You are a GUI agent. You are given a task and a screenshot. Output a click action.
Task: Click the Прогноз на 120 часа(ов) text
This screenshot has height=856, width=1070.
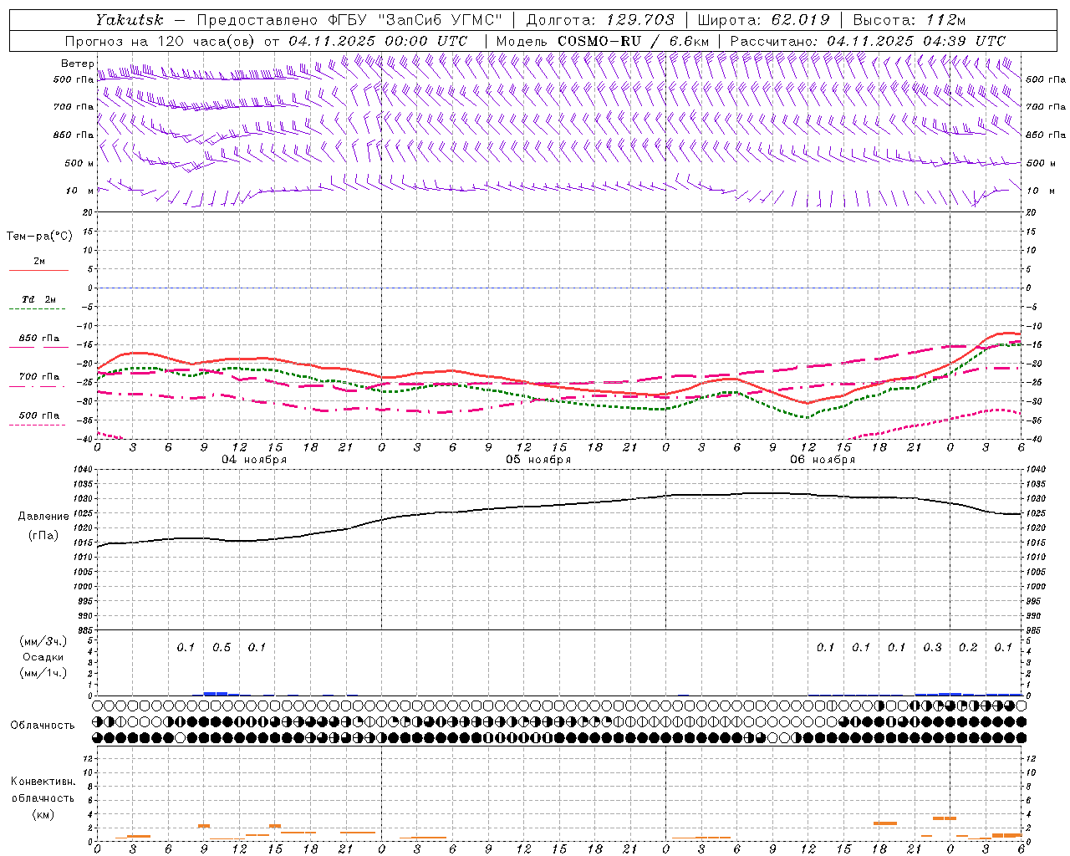tap(160, 41)
